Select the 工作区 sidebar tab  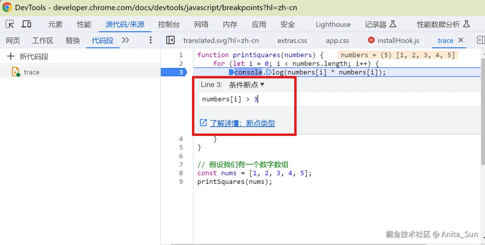tap(43, 41)
